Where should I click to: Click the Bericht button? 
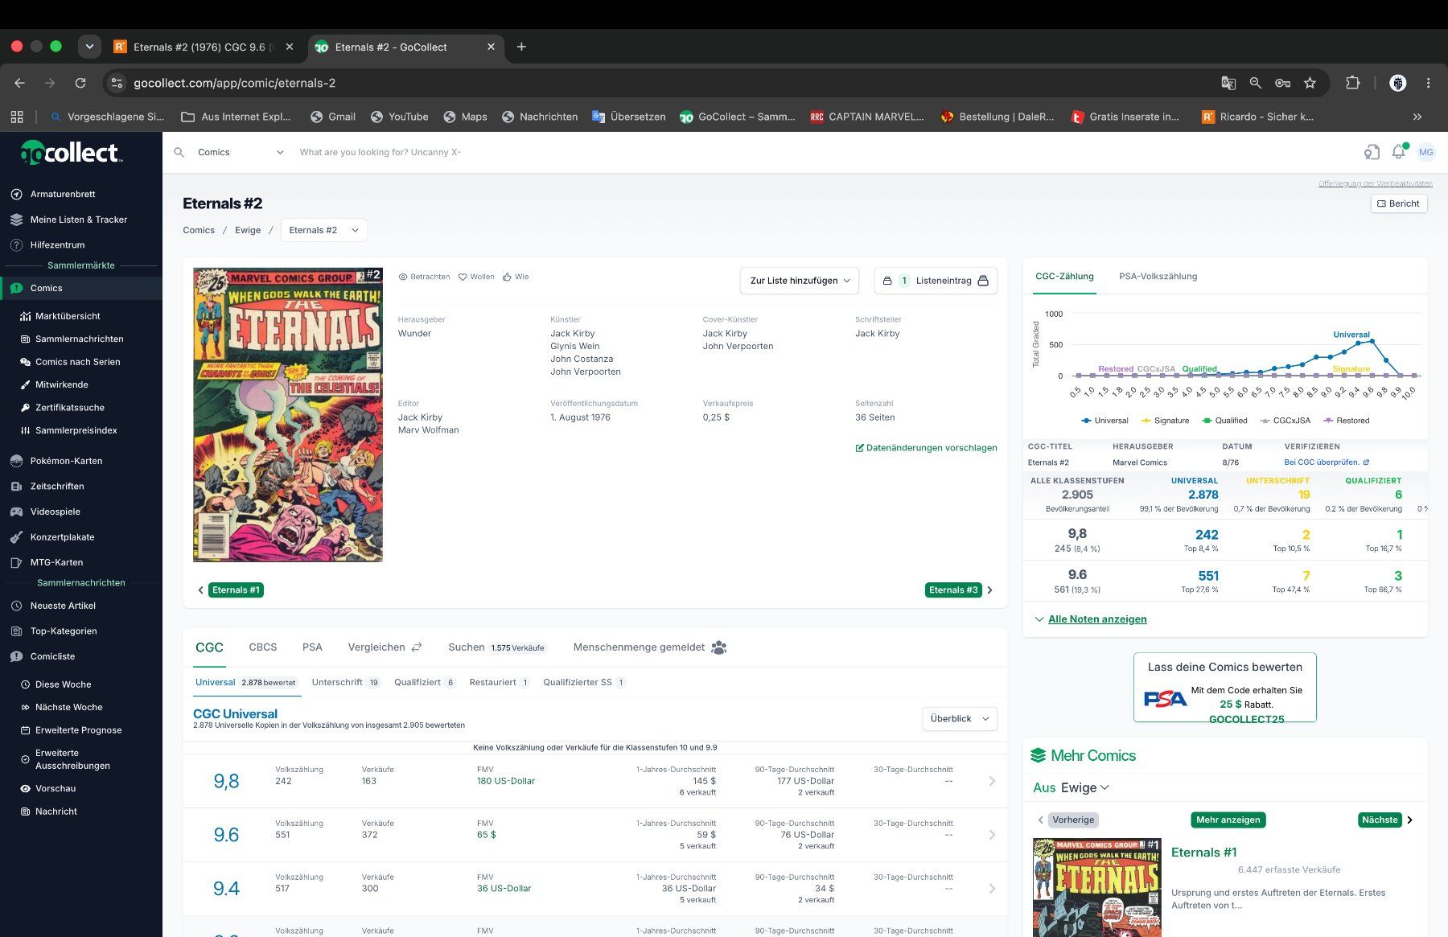[1399, 203]
